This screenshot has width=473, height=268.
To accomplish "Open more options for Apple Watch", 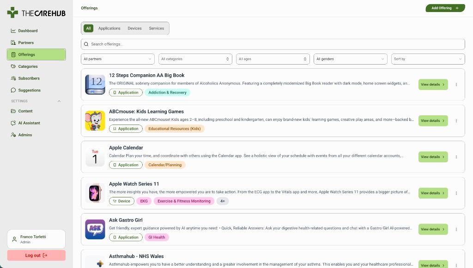I will point(456,193).
